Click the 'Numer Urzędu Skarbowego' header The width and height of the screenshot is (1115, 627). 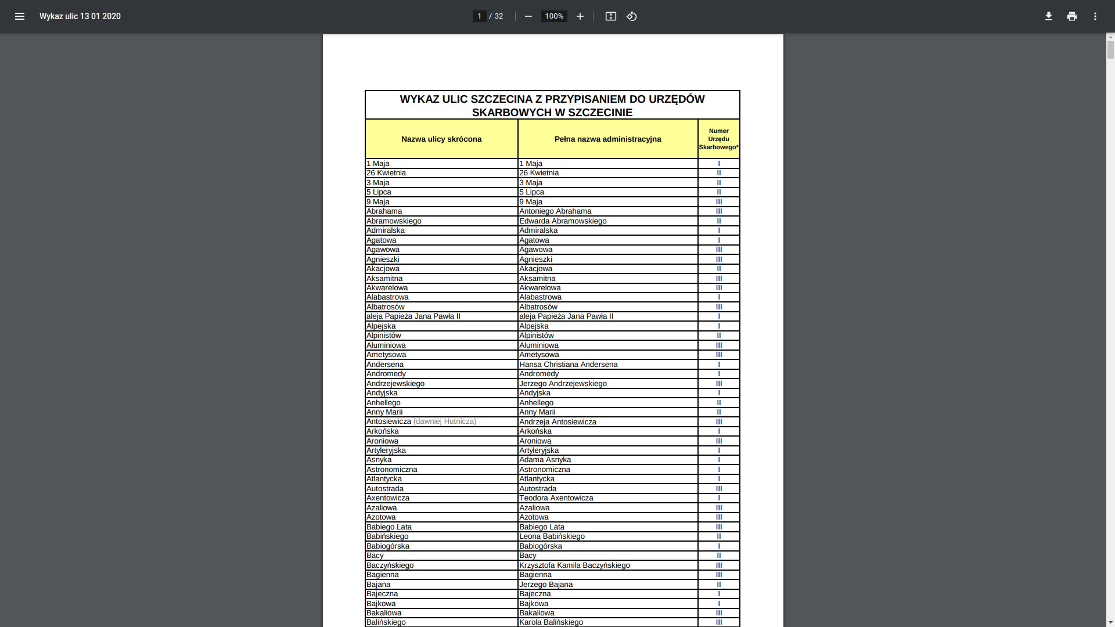point(719,139)
